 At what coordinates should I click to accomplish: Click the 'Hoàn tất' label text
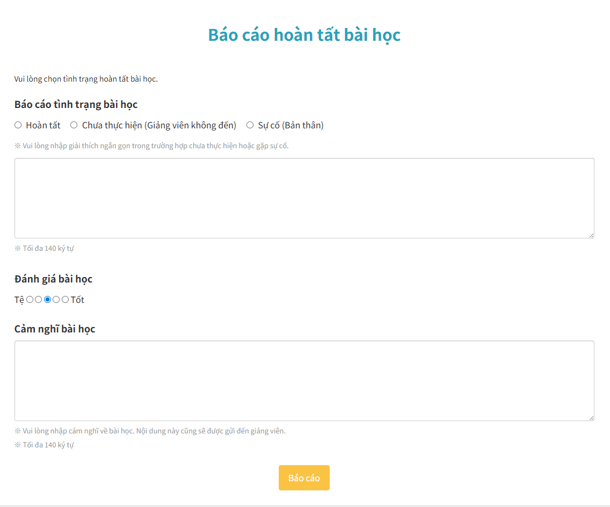click(x=43, y=125)
